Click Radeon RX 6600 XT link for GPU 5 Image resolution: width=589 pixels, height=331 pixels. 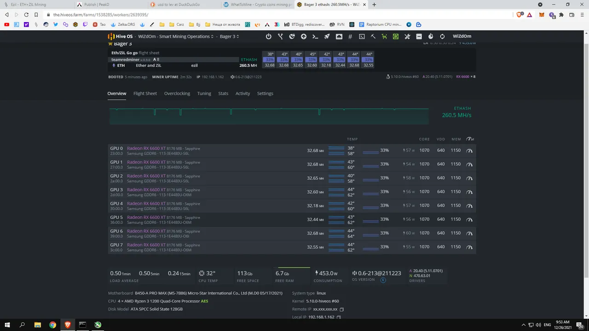pos(146,217)
